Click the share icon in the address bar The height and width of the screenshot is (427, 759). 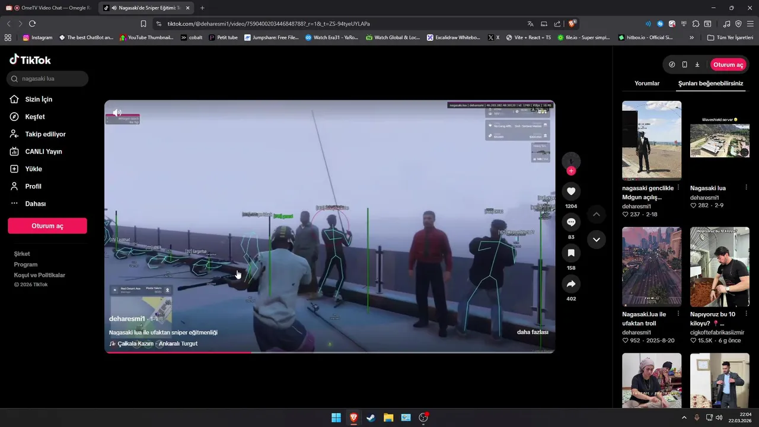pyautogui.click(x=557, y=24)
